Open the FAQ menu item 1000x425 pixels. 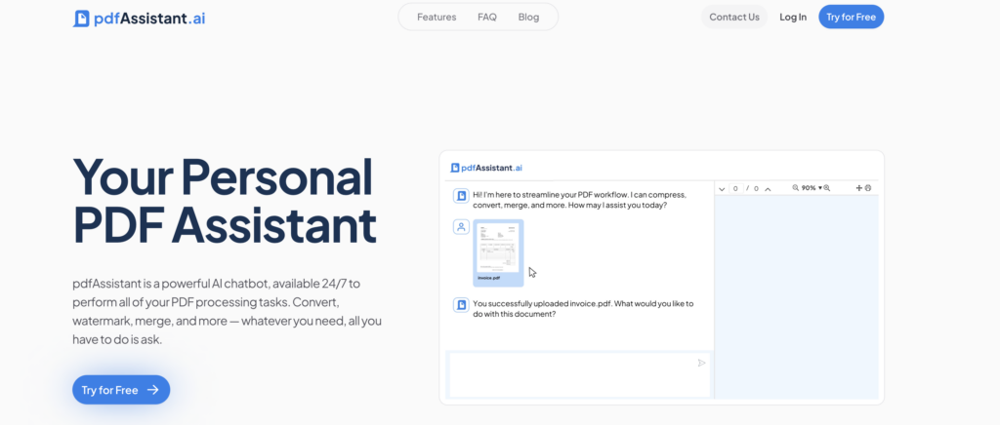pos(486,18)
